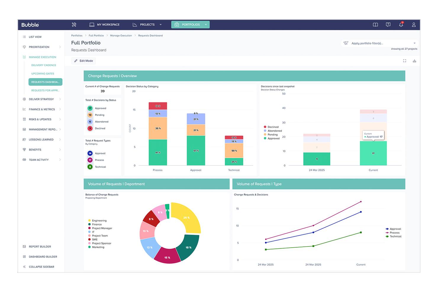
Task: Open the Portfolios dropdown arrow
Action: coord(206,25)
